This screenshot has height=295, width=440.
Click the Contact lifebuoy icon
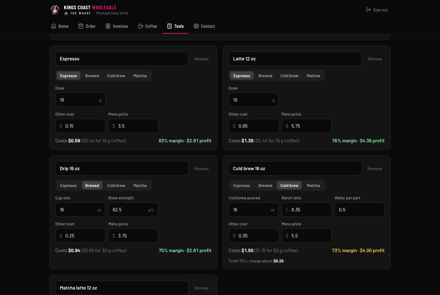pyautogui.click(x=196, y=26)
